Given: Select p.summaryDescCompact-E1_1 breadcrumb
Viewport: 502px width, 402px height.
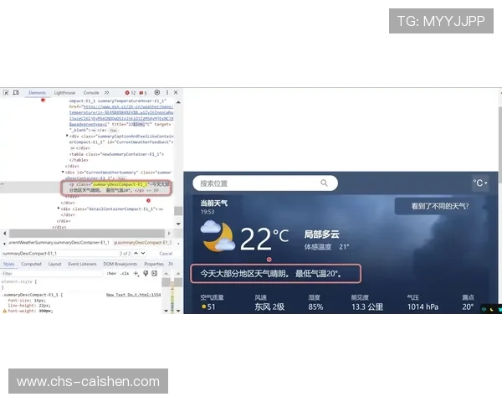Looking at the screenshot, I should (143, 243).
